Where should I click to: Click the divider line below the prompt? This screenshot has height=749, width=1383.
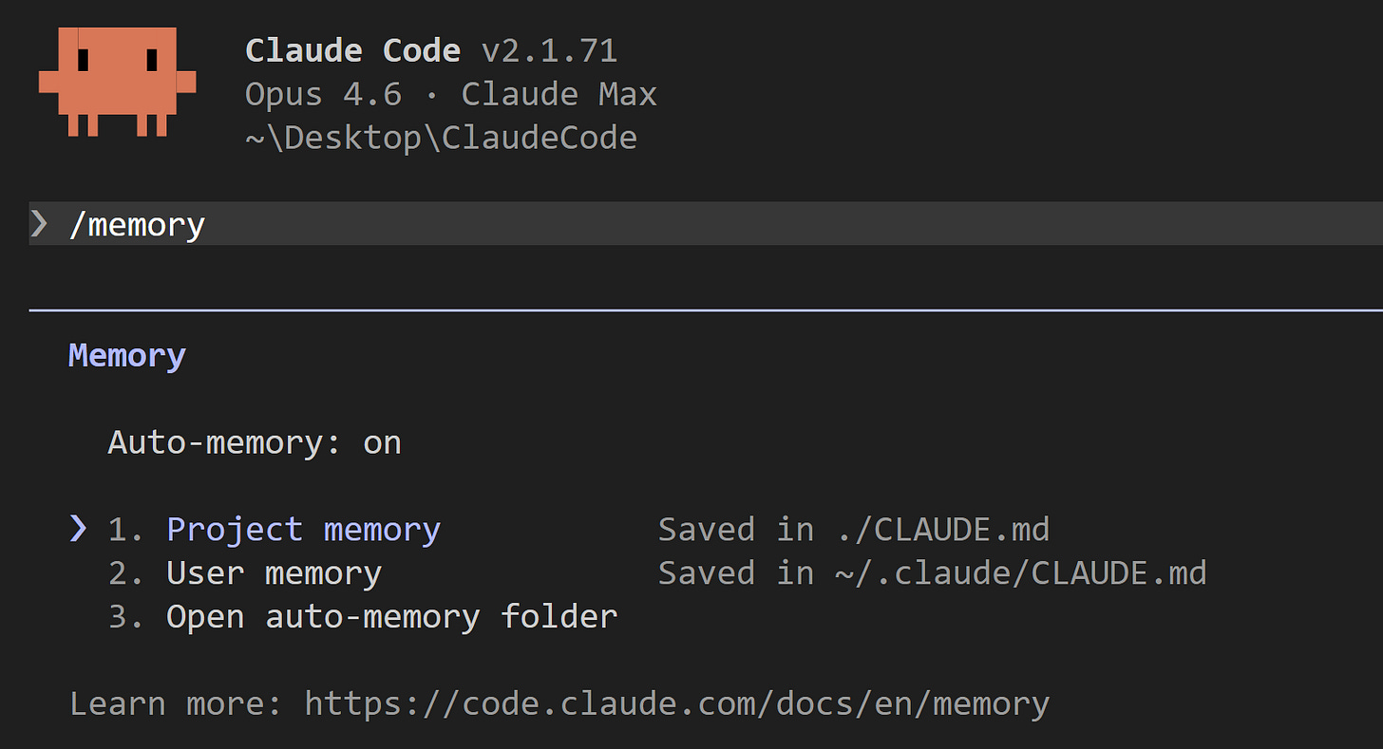coord(691,309)
